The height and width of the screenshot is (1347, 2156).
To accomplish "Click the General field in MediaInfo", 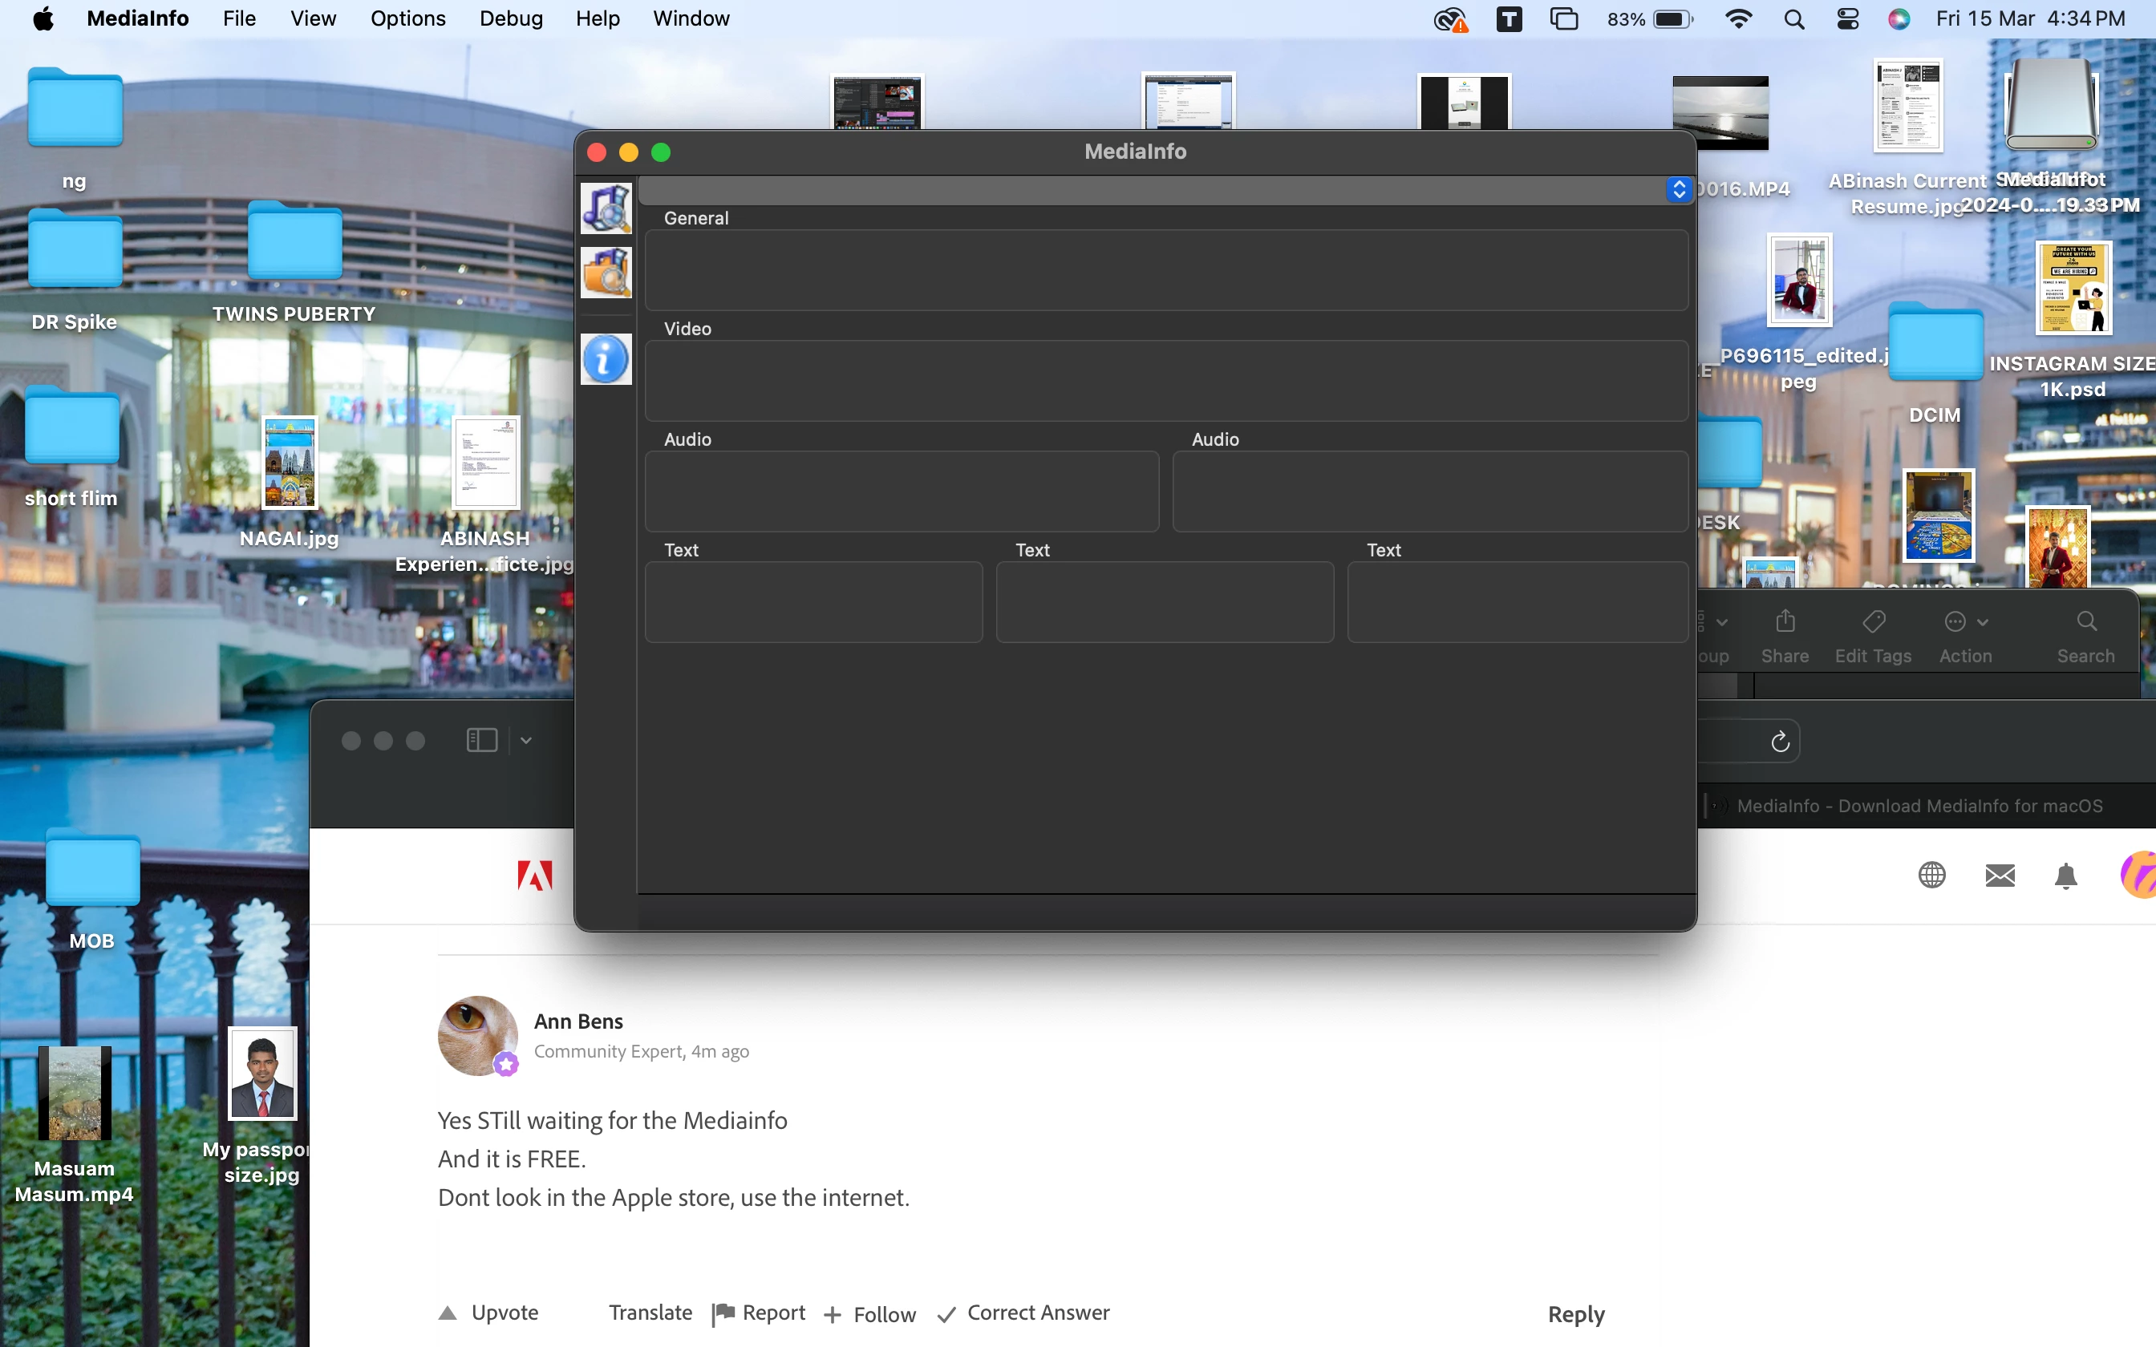I will coord(1166,270).
